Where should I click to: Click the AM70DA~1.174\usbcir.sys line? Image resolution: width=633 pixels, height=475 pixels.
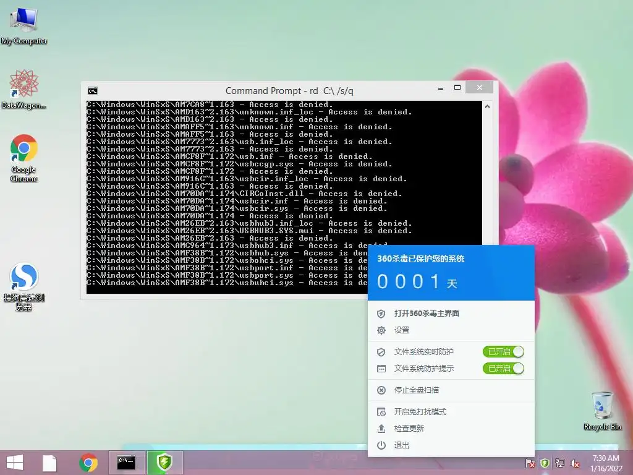click(237, 208)
